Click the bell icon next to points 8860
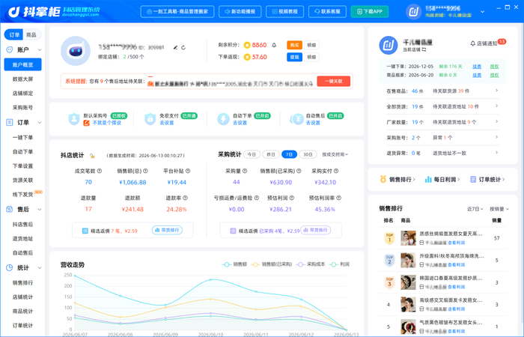 point(274,45)
